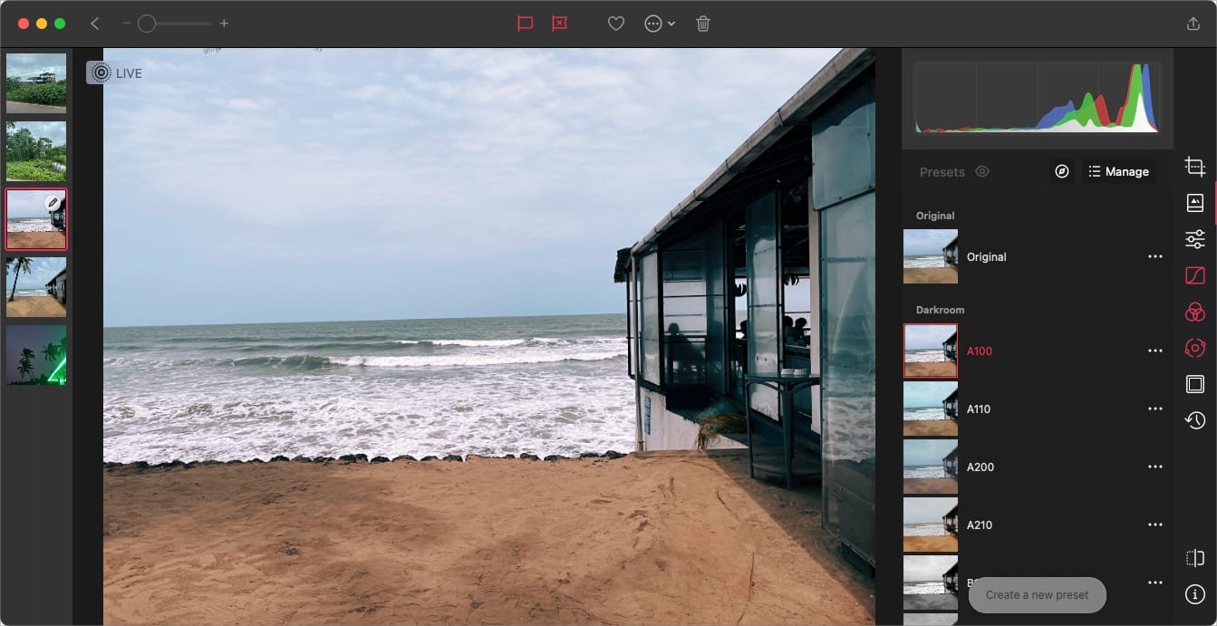Toggle preset previews with the eye icon
1217x626 pixels.
(x=982, y=171)
